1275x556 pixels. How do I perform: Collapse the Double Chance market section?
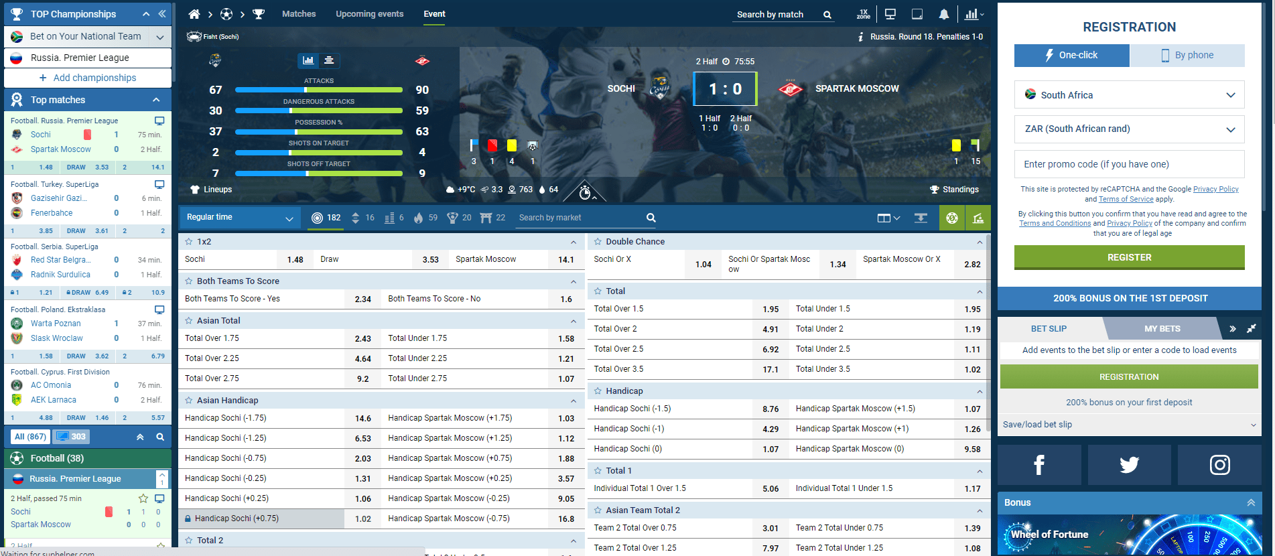[980, 242]
